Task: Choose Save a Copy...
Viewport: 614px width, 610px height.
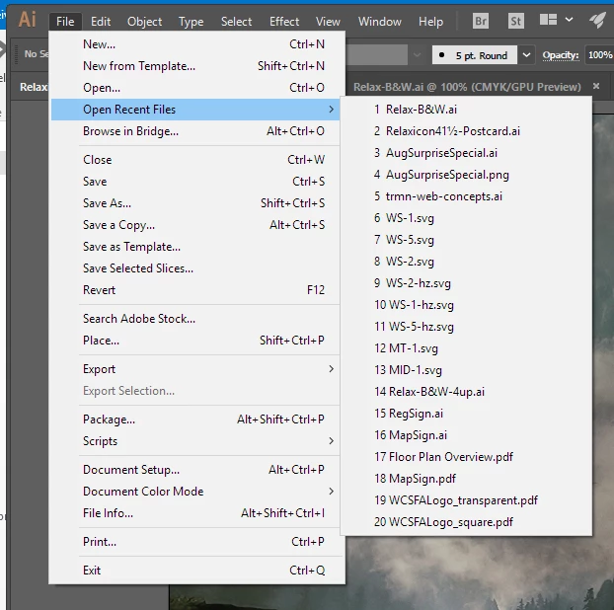Action: [x=195, y=225]
